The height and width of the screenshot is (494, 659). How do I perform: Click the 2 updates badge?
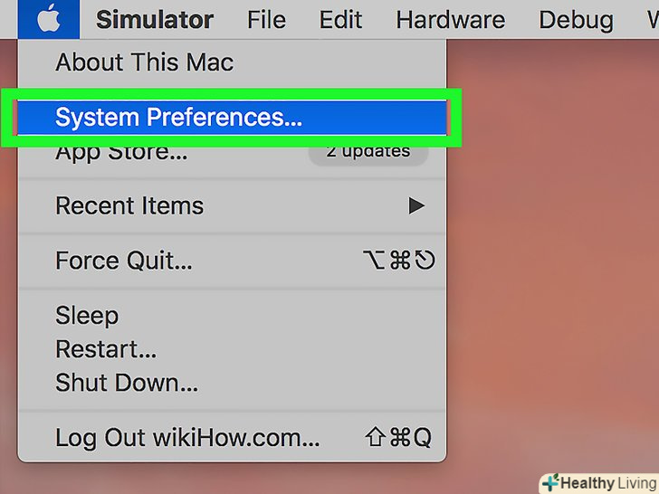pyautogui.click(x=368, y=151)
